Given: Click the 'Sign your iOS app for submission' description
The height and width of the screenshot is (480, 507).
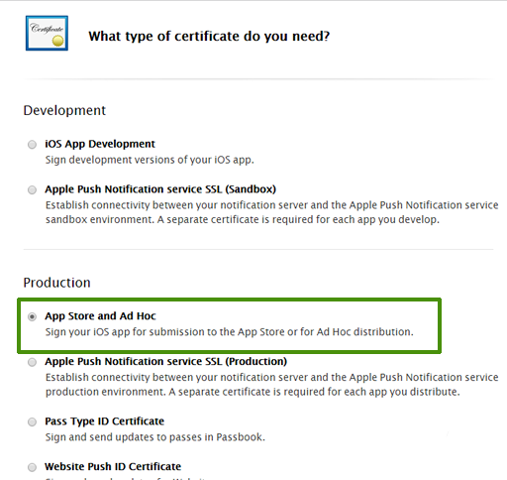Looking at the screenshot, I should tap(229, 332).
